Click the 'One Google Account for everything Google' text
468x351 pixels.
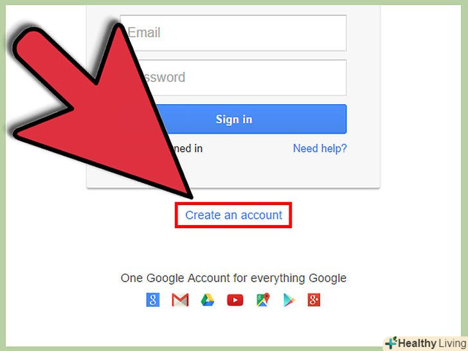tap(233, 278)
